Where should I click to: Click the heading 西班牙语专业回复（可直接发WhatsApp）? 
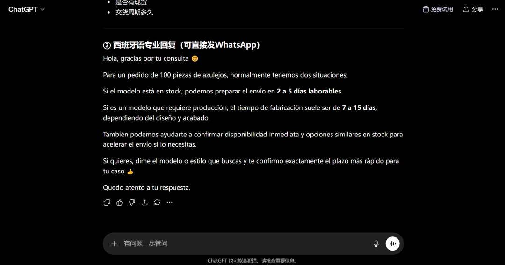(x=181, y=45)
